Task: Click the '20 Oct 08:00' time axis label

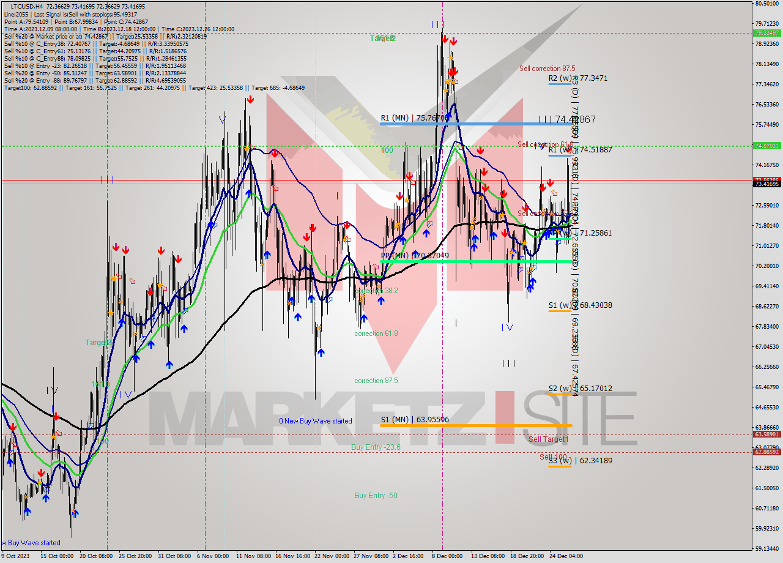Action: [97, 556]
